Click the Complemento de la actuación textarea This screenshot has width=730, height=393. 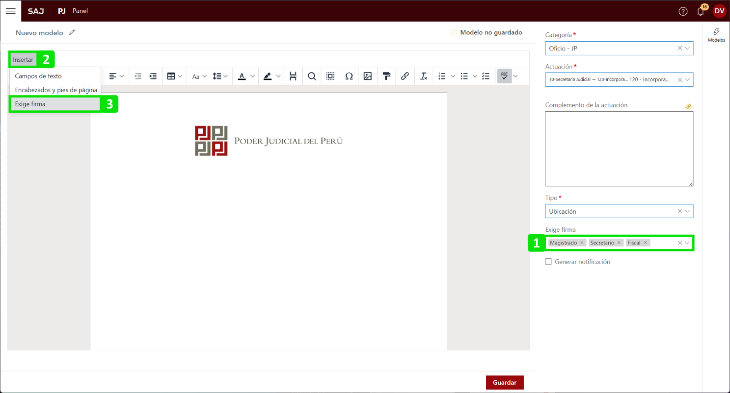pyautogui.click(x=619, y=148)
